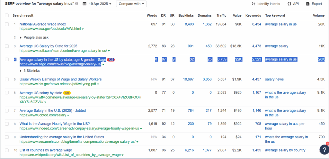Check the box for Jobted result row
329x159 pixels.
7,111
